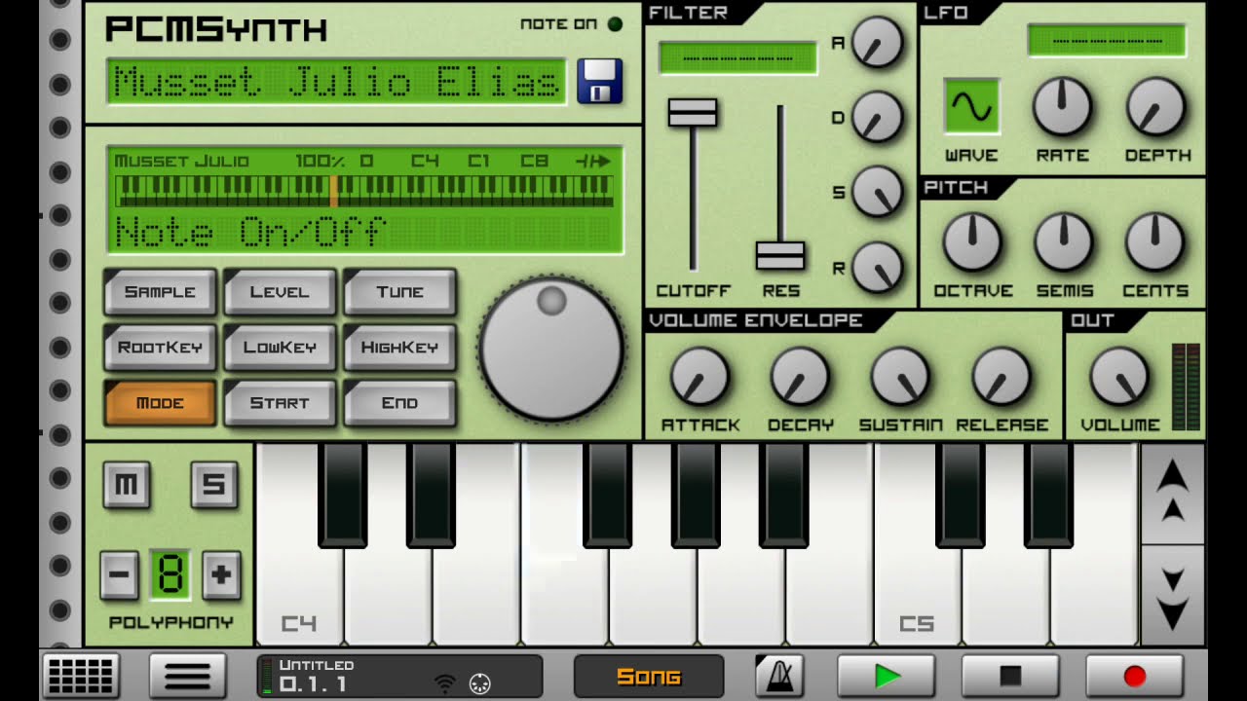Click the Untitled song position display
Screen dimensions: 1247x701
(x=399, y=676)
